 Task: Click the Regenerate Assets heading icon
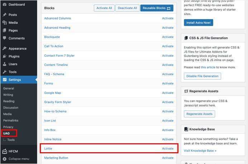point(186,91)
